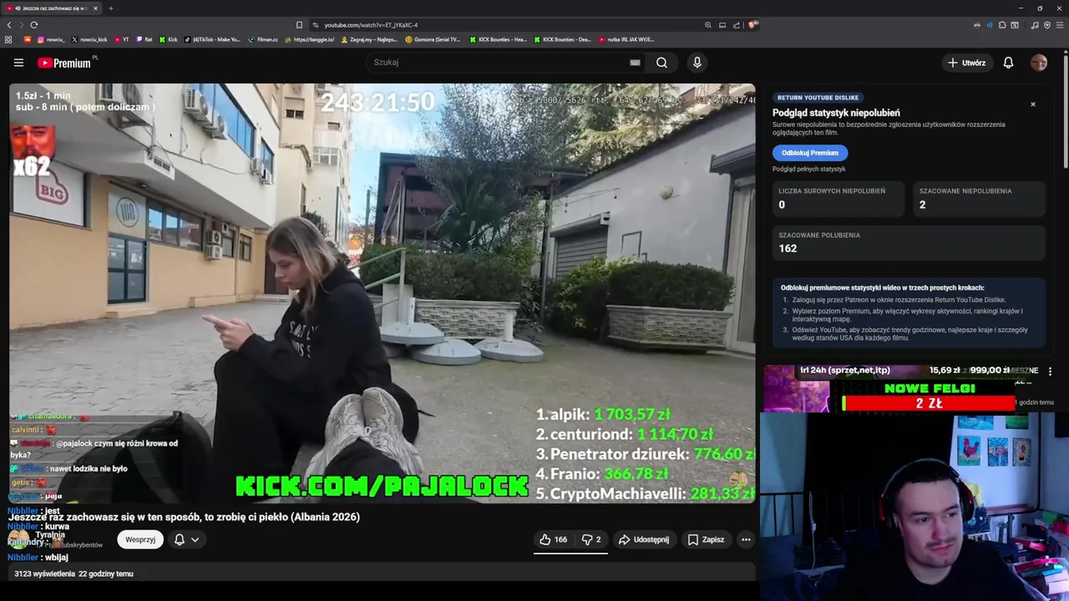
Task: Open the Rat Twitch bookmark
Action: click(144, 39)
